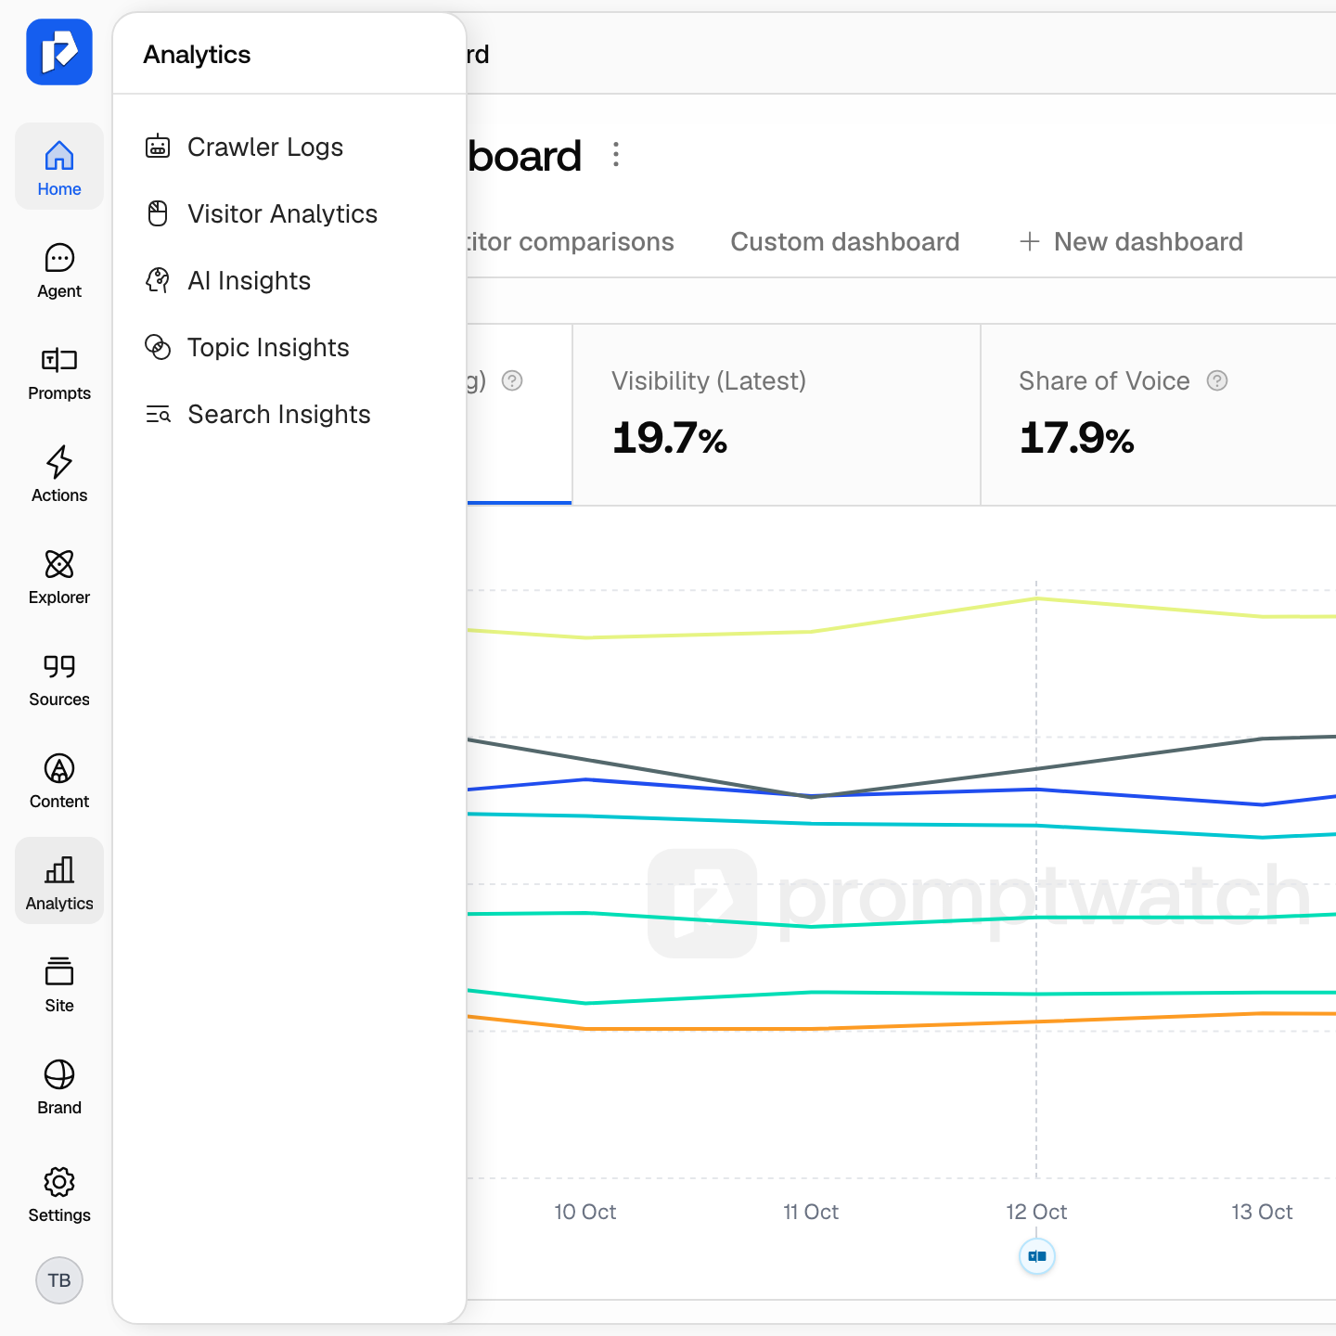Click the 11 Oct axis label

(811, 1212)
